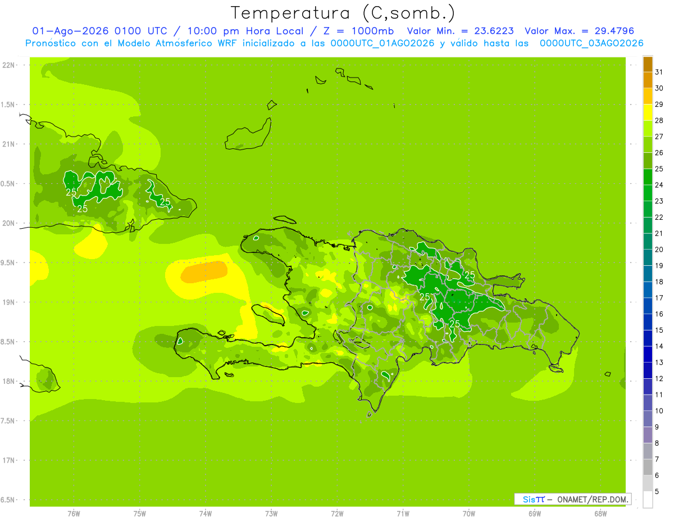Click the legend value 15

(659, 330)
